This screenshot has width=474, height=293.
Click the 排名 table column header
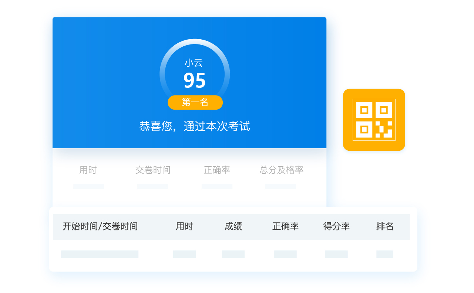[385, 226]
